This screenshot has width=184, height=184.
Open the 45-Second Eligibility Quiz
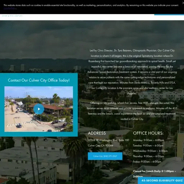(161, 180)
